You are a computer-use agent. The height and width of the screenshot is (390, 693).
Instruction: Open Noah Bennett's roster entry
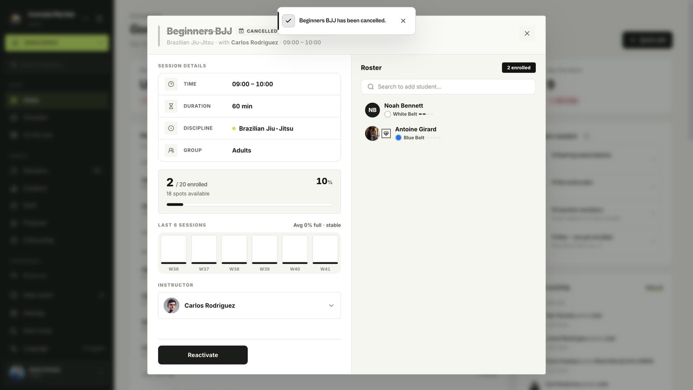pos(448,110)
